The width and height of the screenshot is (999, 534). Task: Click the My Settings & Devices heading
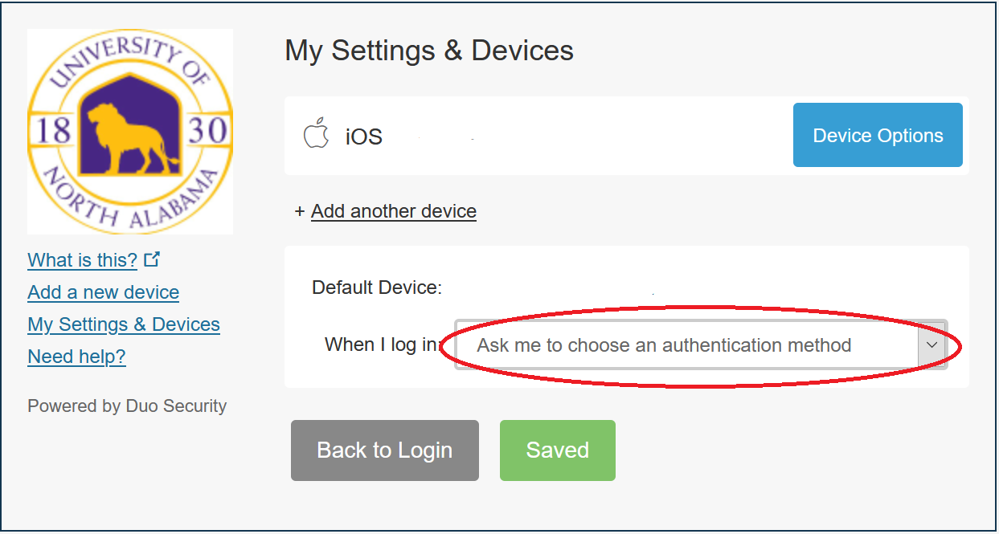pos(429,51)
